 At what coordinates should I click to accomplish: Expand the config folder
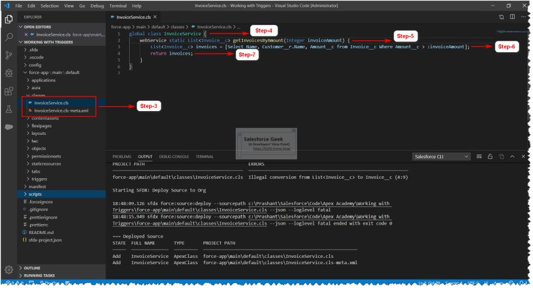tap(34, 65)
